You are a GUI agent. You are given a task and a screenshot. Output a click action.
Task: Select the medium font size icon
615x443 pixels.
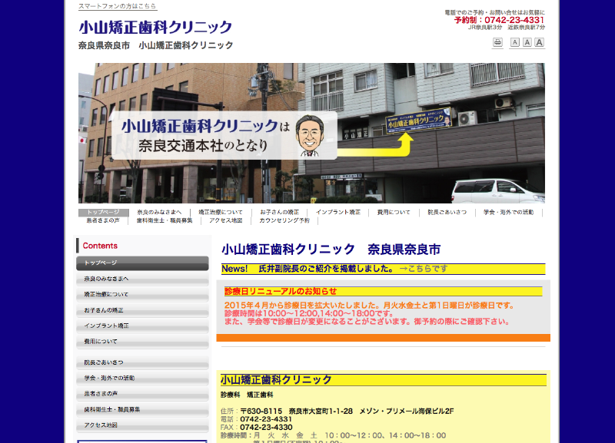pyautogui.click(x=527, y=42)
